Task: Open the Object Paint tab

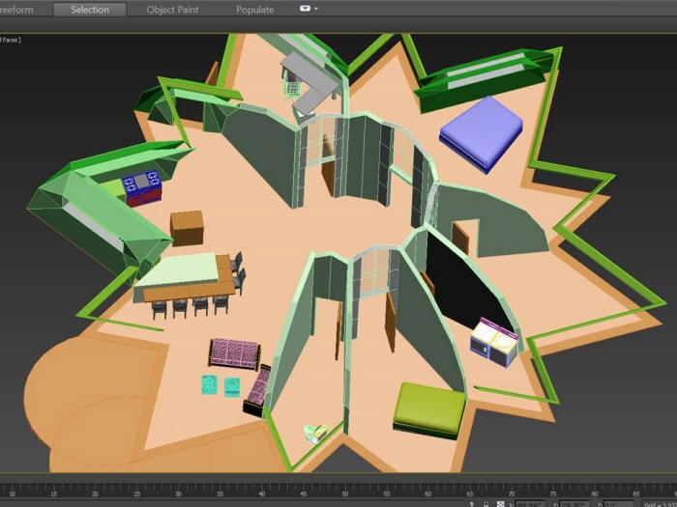Action: 173,10
